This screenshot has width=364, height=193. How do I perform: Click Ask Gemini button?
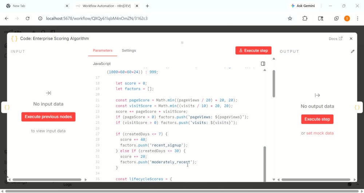[x=303, y=6]
